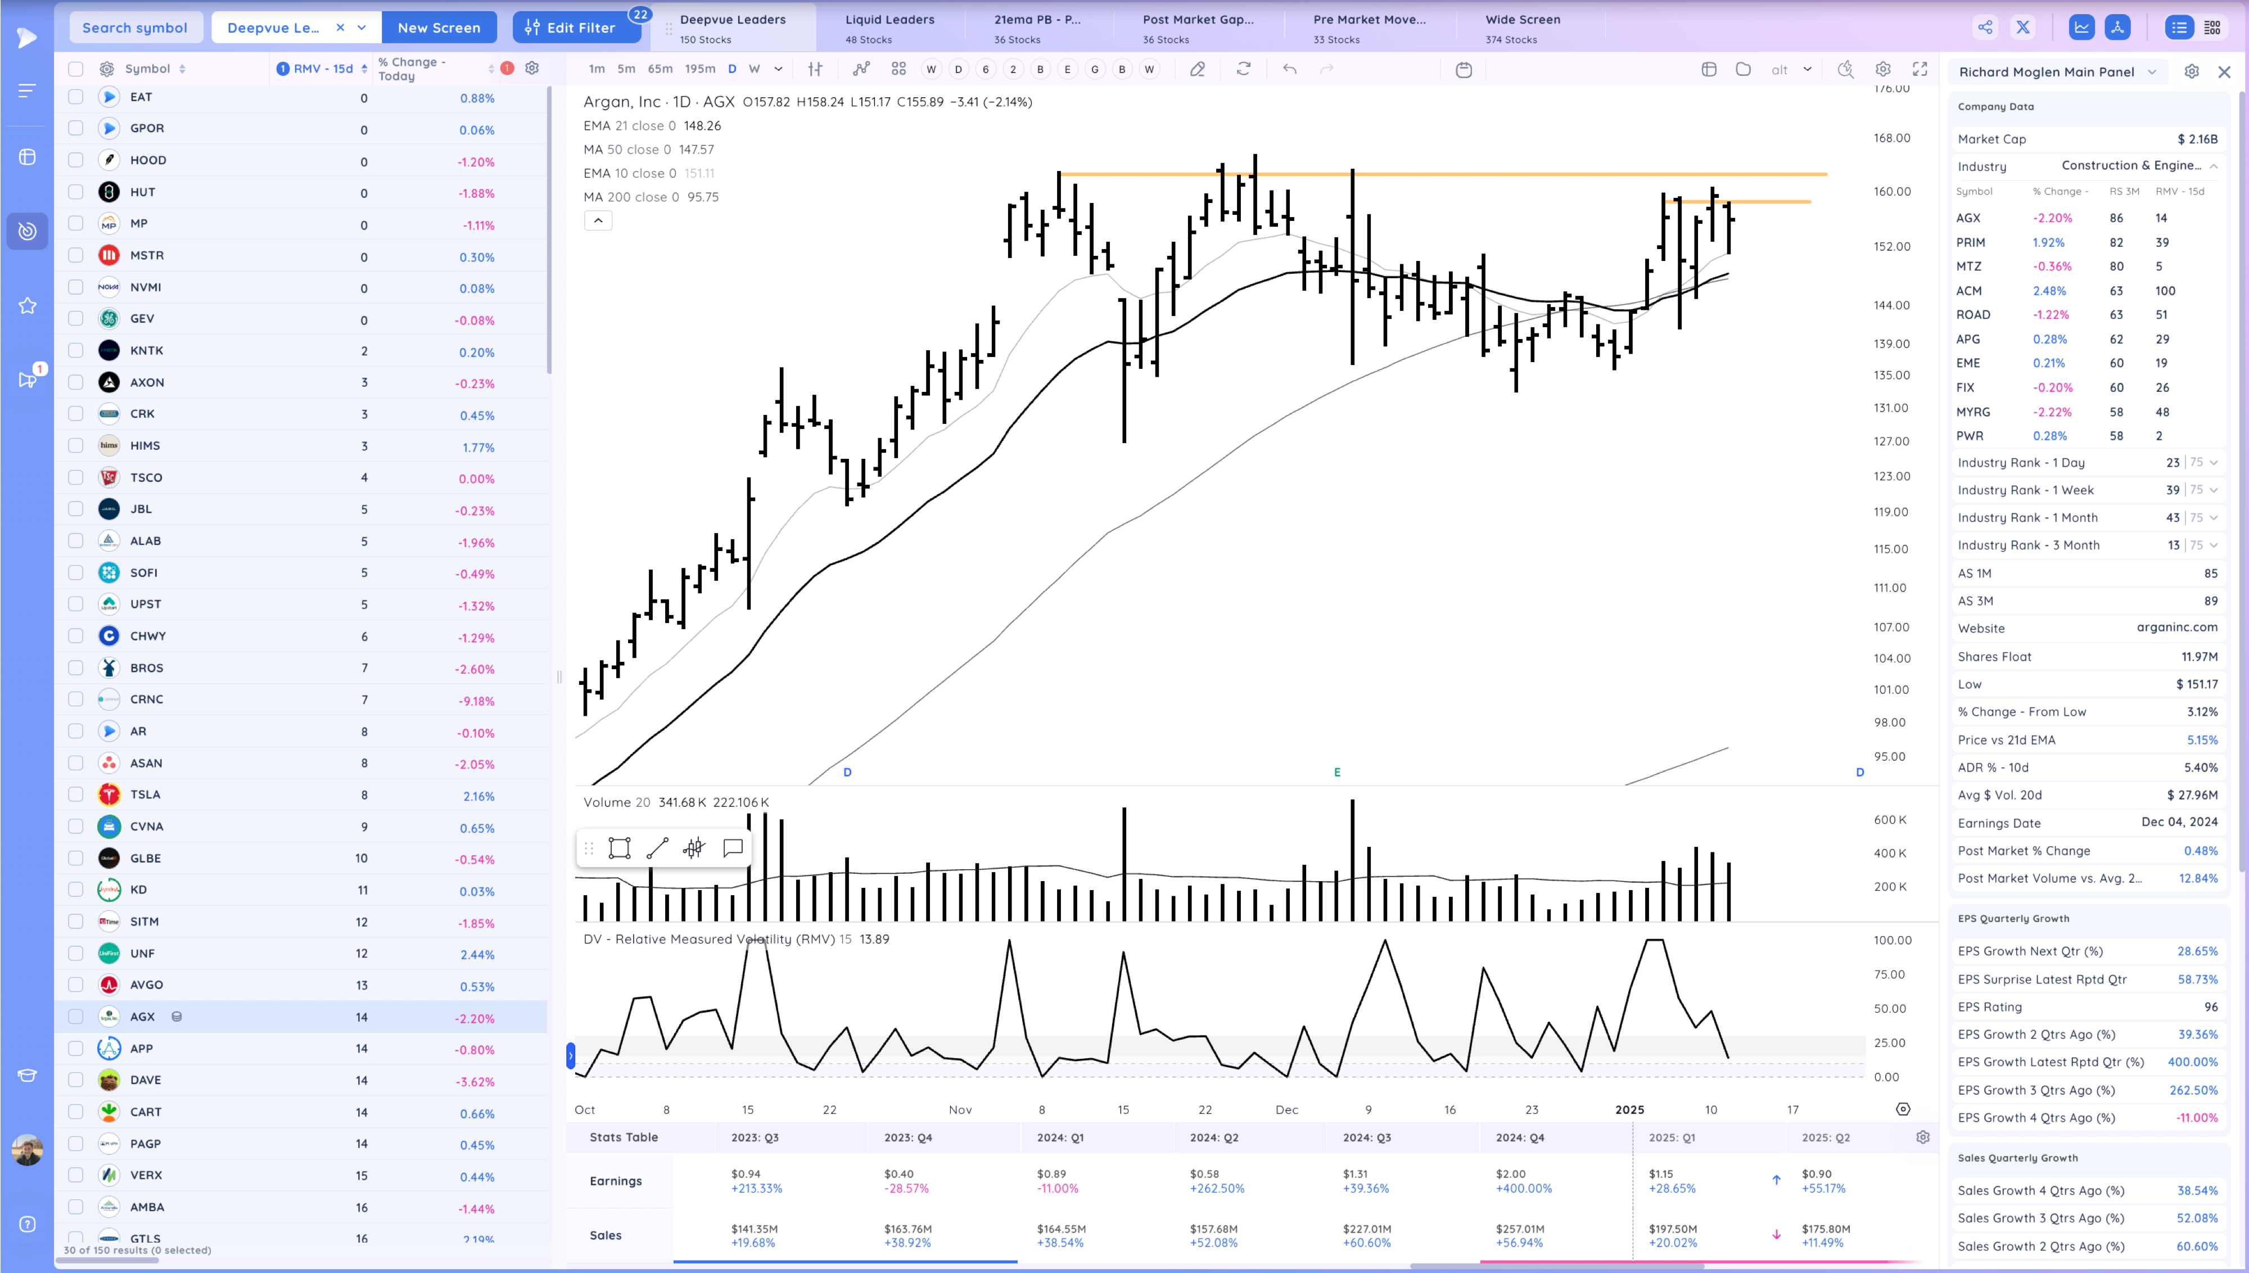Viewport: 2249px width, 1273px height.
Task: Click the share icon in the header
Action: pyautogui.click(x=1985, y=27)
